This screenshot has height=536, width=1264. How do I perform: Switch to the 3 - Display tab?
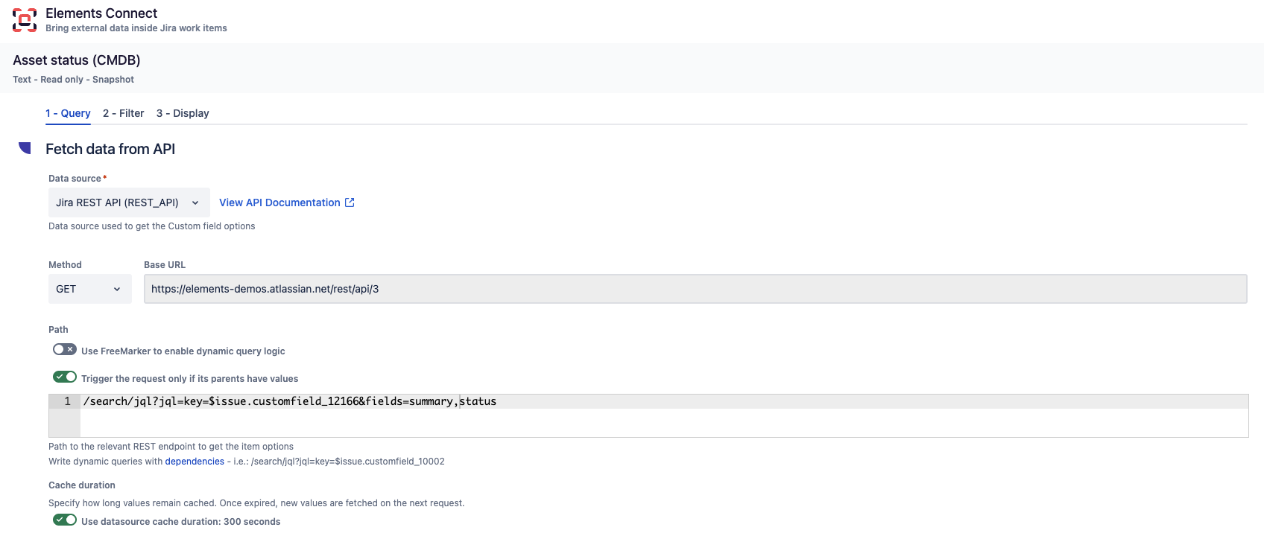click(183, 113)
